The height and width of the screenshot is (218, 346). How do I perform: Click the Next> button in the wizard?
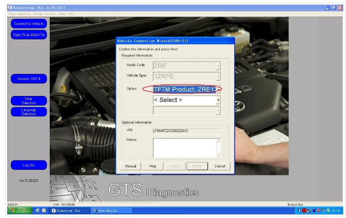pyautogui.click(x=197, y=166)
